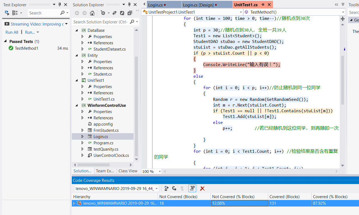This screenshot has height=215, width=359.
Task: Remove code coverage result with red X
Action: 202,188
